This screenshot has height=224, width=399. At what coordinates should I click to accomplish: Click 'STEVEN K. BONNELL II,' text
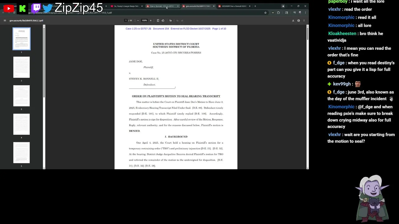[x=144, y=79]
